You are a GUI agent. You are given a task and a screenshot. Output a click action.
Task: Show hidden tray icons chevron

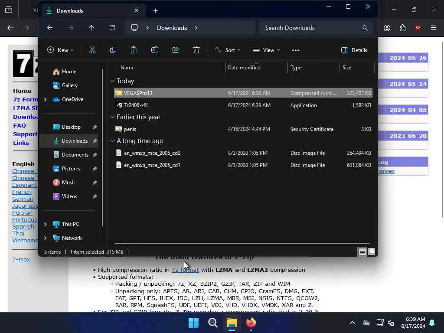coord(353,323)
